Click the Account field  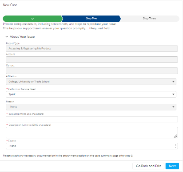(91, 60)
